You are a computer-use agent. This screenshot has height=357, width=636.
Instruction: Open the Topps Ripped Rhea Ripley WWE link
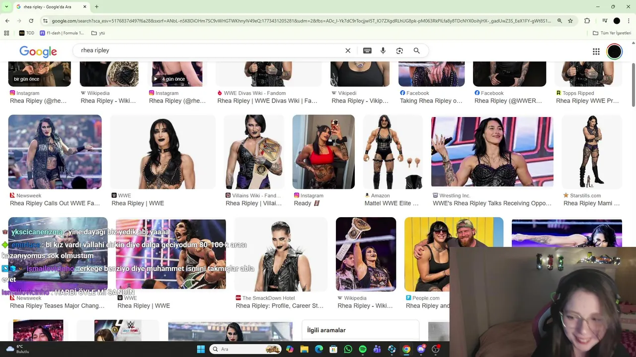tap(587, 101)
